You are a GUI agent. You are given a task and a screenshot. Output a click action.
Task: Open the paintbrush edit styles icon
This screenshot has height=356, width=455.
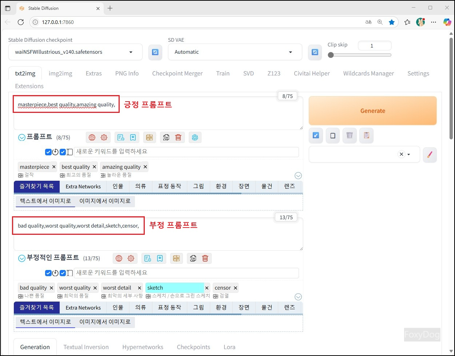click(x=430, y=155)
